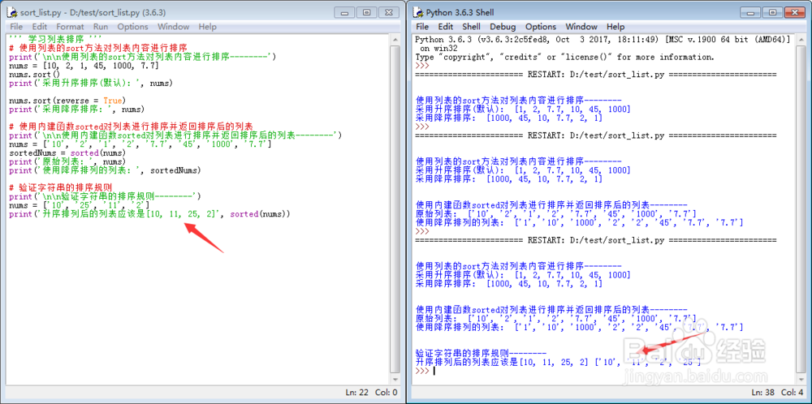The height and width of the screenshot is (404, 812).
Task: Open Edit menu in Python Shell
Action: 445,27
